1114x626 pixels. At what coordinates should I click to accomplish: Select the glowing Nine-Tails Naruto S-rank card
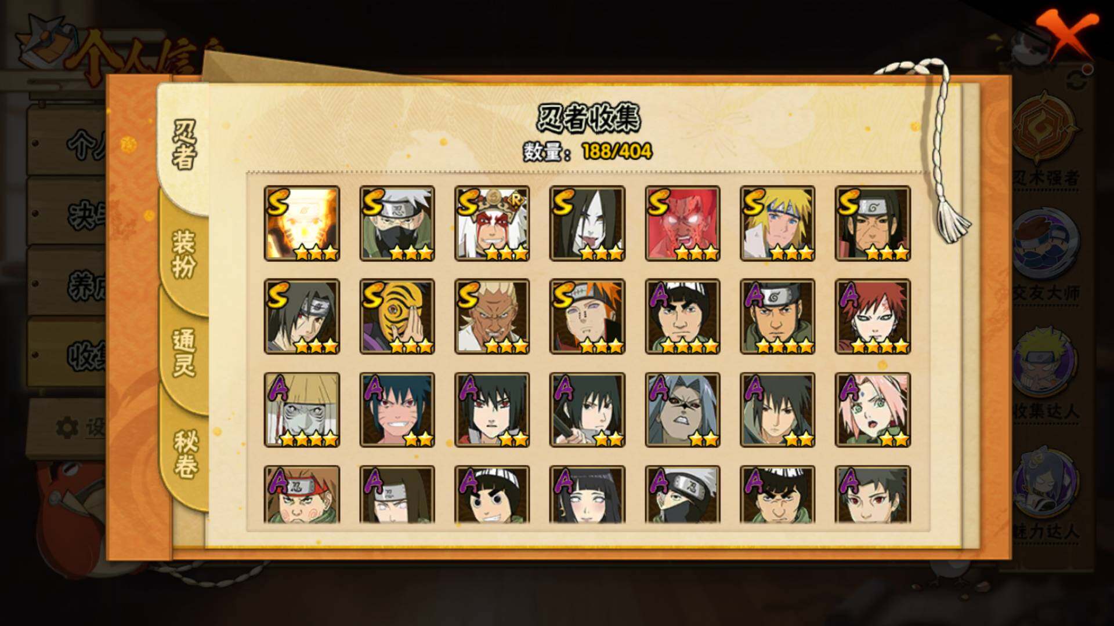(302, 223)
